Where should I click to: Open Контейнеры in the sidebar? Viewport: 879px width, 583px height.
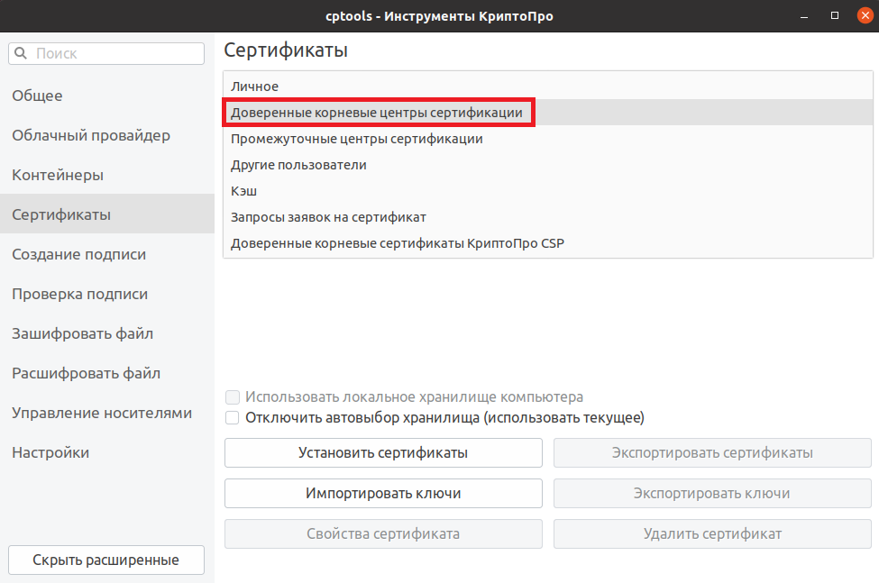coord(58,175)
